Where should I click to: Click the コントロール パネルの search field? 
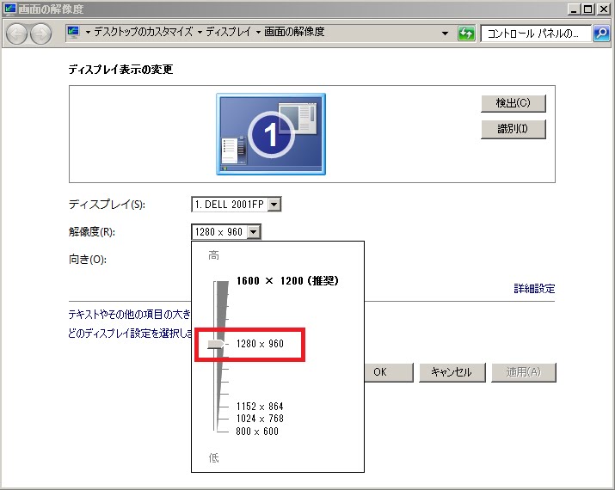point(536,34)
